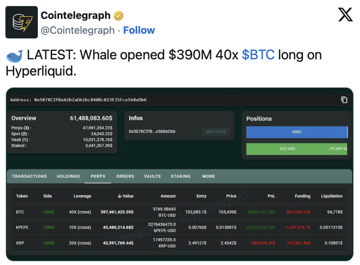The image size is (360, 265).
Task: Click the green BTC-USD position bar
Action: 288,149
